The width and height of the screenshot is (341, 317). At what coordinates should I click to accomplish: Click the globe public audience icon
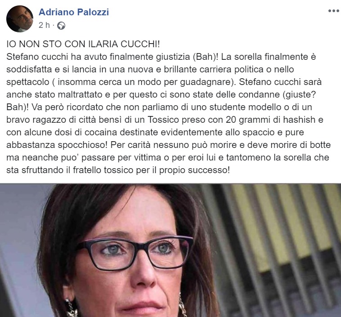[x=61, y=26]
